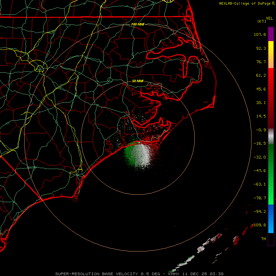Viewport: 276px width, 276px height.
Task: Click the 76.7 velocity scale value
Action: pos(261,62)
